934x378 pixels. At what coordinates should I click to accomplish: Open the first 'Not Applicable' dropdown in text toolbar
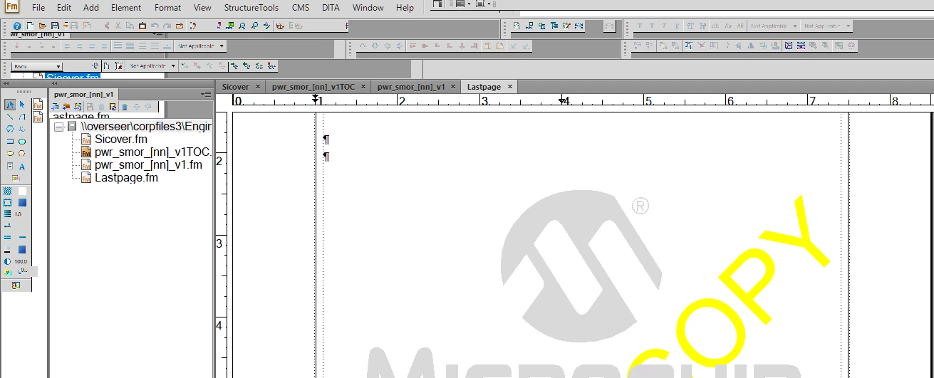point(773,26)
